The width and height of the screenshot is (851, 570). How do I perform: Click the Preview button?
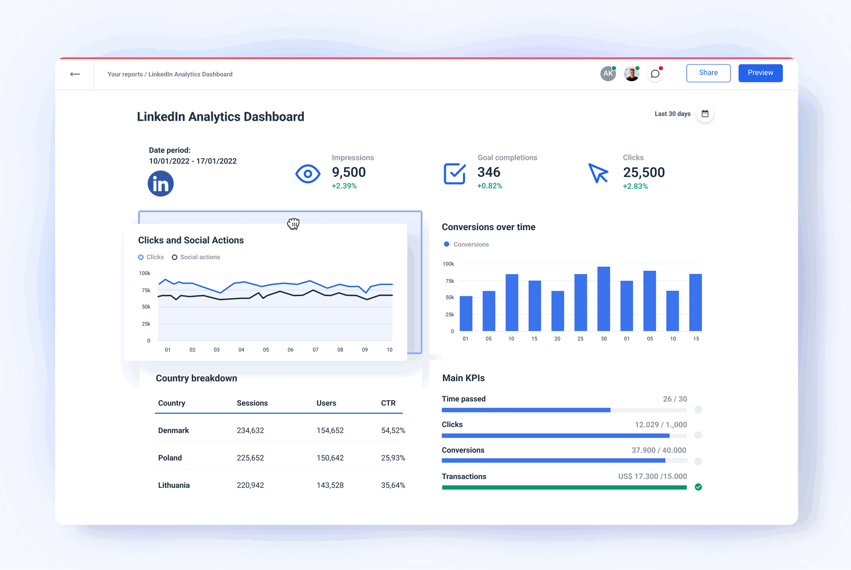[x=760, y=73]
